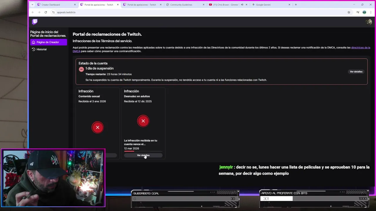The height and width of the screenshot is (211, 376).
Task: Open the Chrome three-dot menu
Action: coord(371,12)
